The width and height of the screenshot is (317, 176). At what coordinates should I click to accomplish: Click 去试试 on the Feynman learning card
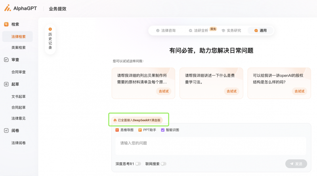coord(232,91)
